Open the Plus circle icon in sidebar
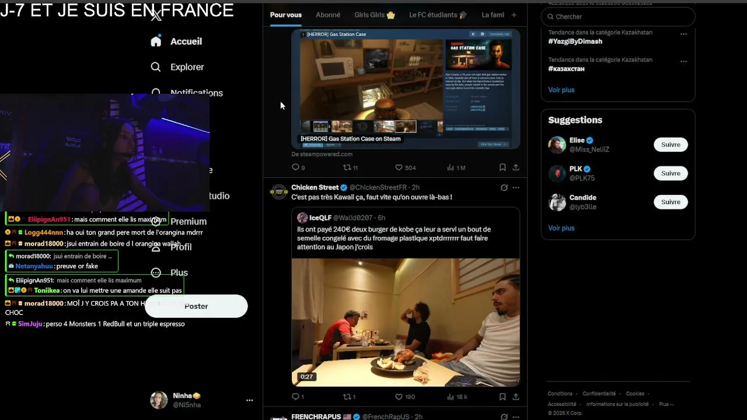 tap(156, 272)
